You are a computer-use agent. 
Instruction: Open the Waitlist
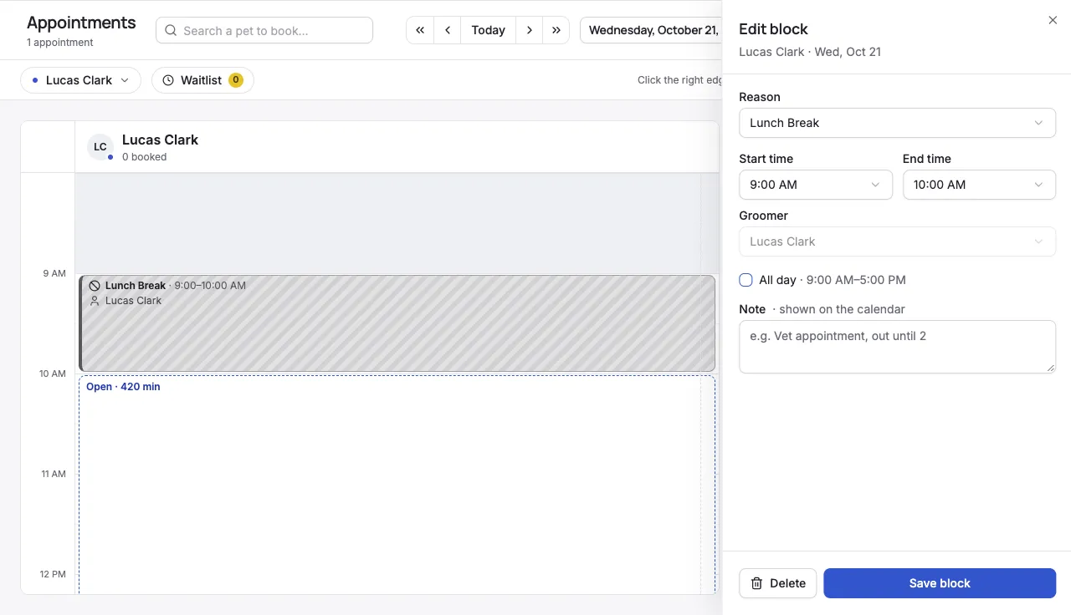point(202,80)
